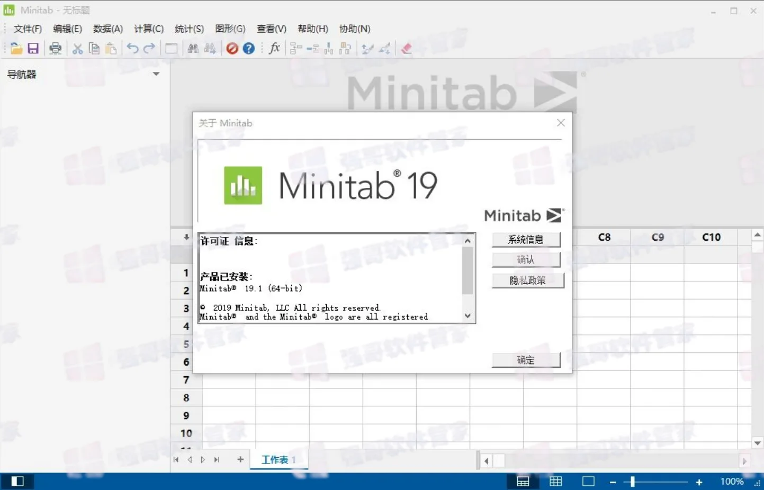
Task: Zoom in with the plus icon
Action: [x=699, y=482]
